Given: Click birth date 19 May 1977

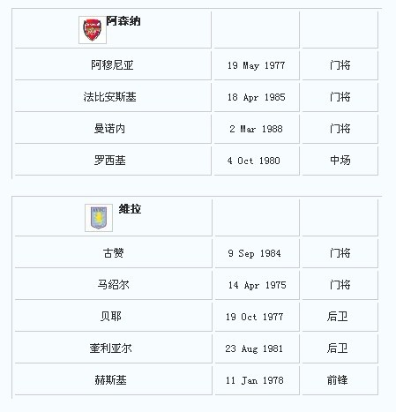Looking at the screenshot, I should point(256,65).
